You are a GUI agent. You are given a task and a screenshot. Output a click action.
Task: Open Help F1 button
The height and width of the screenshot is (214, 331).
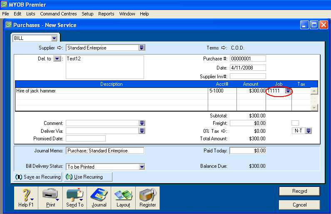[26, 198]
